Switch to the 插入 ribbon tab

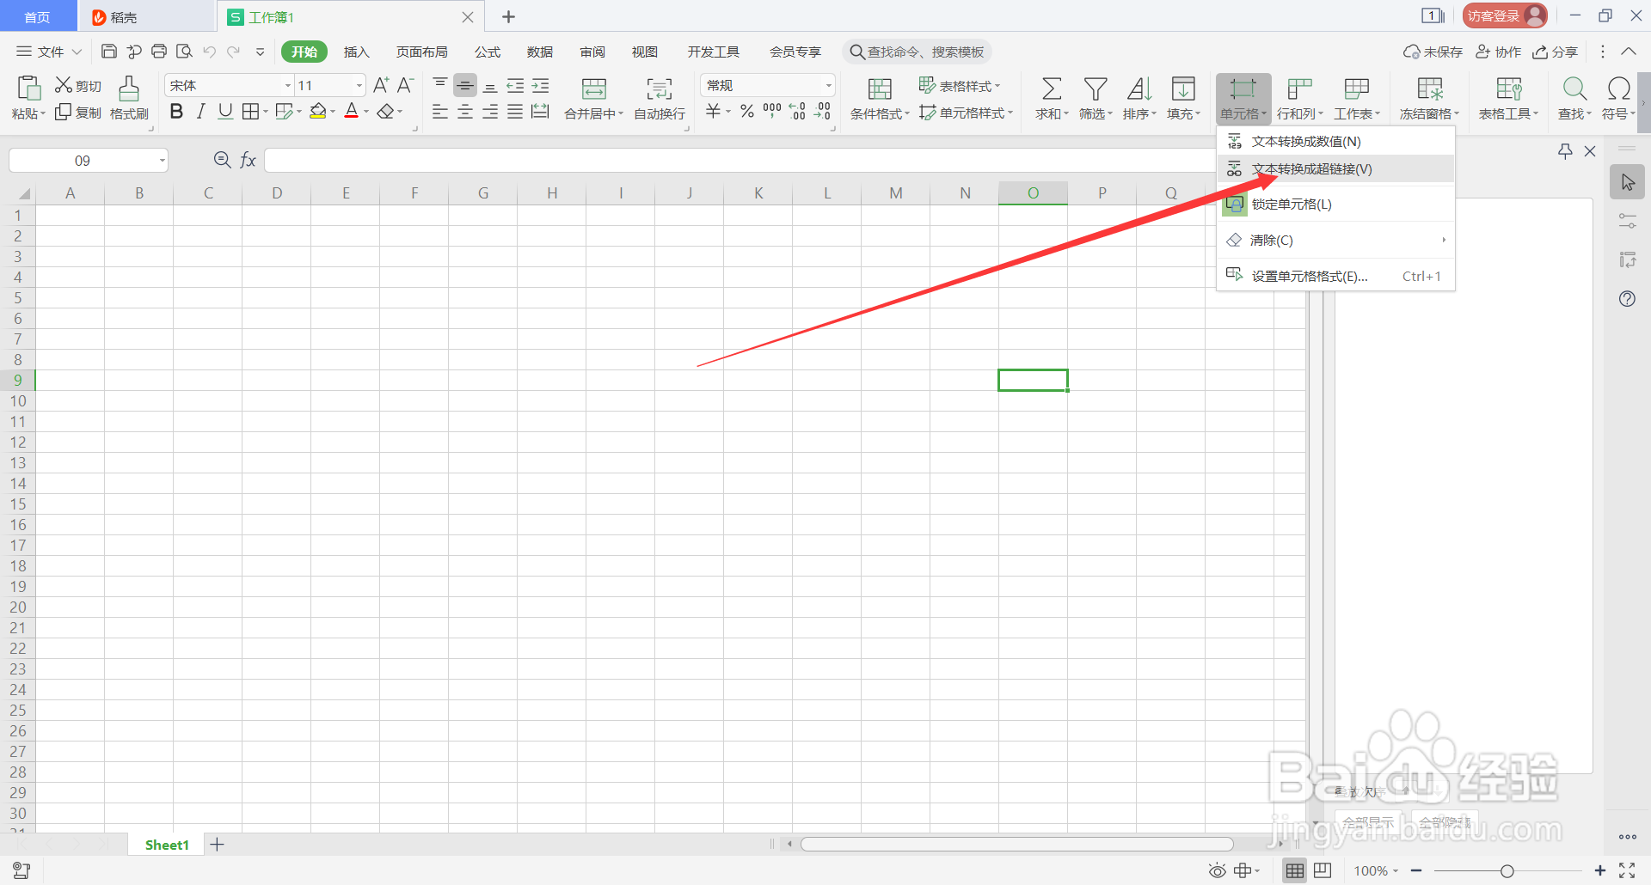[x=356, y=52]
